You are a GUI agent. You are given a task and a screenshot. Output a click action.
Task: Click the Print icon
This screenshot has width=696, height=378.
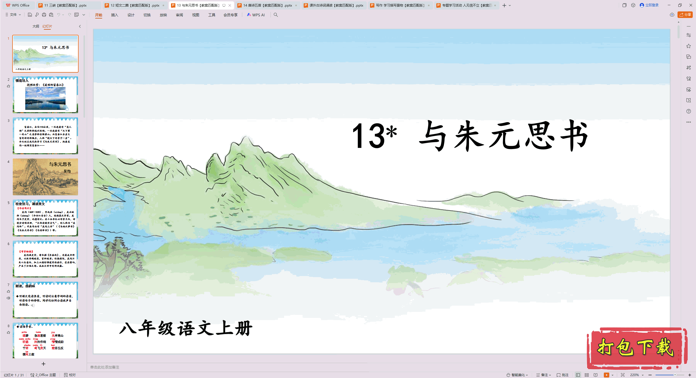(44, 15)
